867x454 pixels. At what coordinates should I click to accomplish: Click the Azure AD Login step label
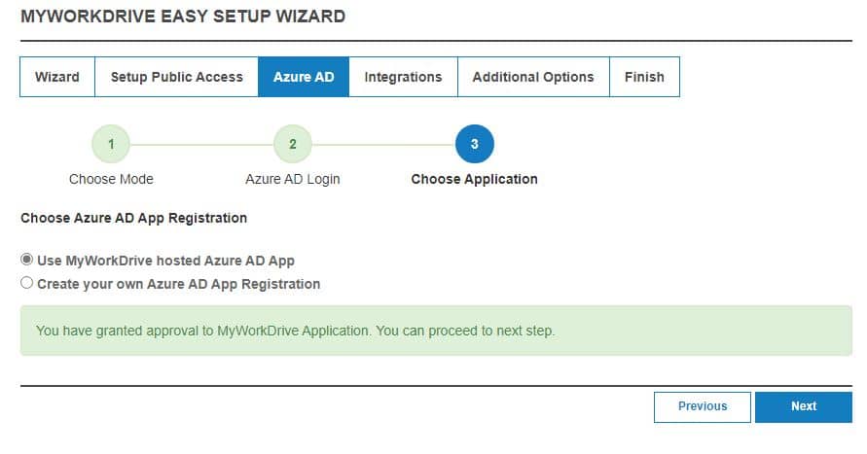point(293,179)
